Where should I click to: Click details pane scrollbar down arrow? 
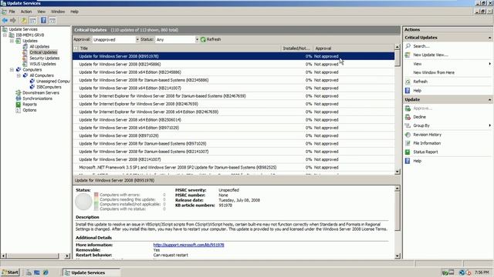[398, 256]
